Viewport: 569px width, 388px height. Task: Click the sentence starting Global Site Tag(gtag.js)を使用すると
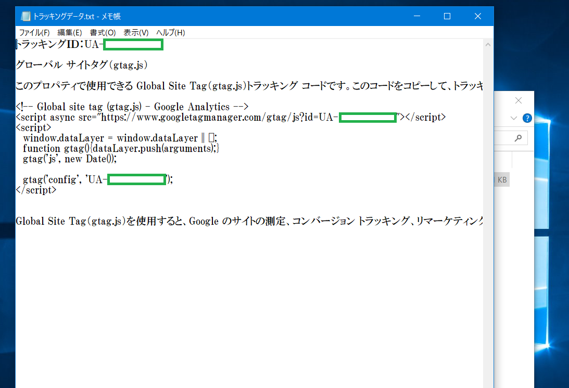click(x=249, y=221)
